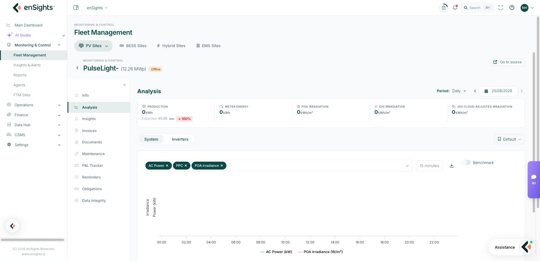Viewport: 540px width, 261px height.
Task: Download the chart data
Action: coord(451,166)
